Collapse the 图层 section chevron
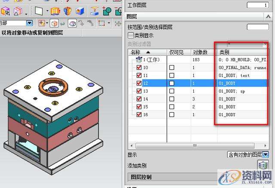This screenshot has height=188, width=275. [x=268, y=17]
